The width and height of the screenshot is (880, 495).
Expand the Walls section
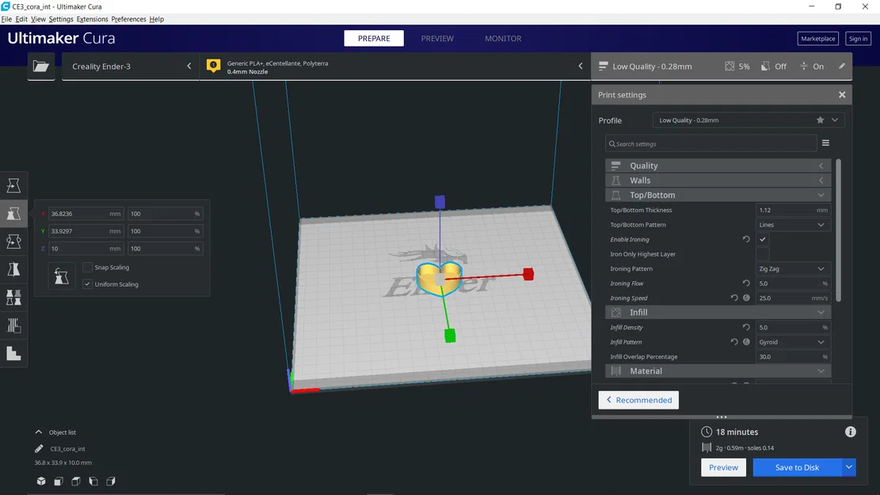718,180
